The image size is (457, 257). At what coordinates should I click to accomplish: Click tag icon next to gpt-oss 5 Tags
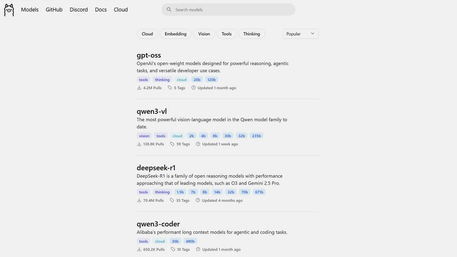(x=170, y=88)
